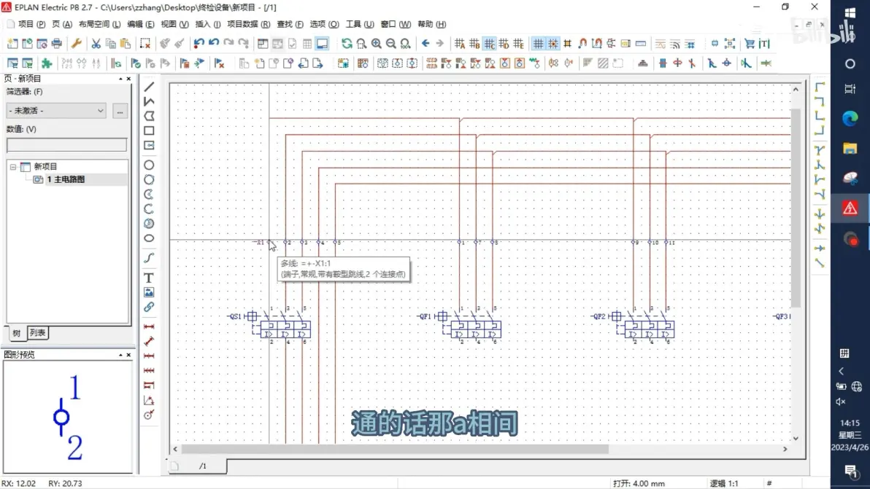This screenshot has width=870, height=489.
Task: Click the scroll right arrow of the schematic
Action: point(785,449)
